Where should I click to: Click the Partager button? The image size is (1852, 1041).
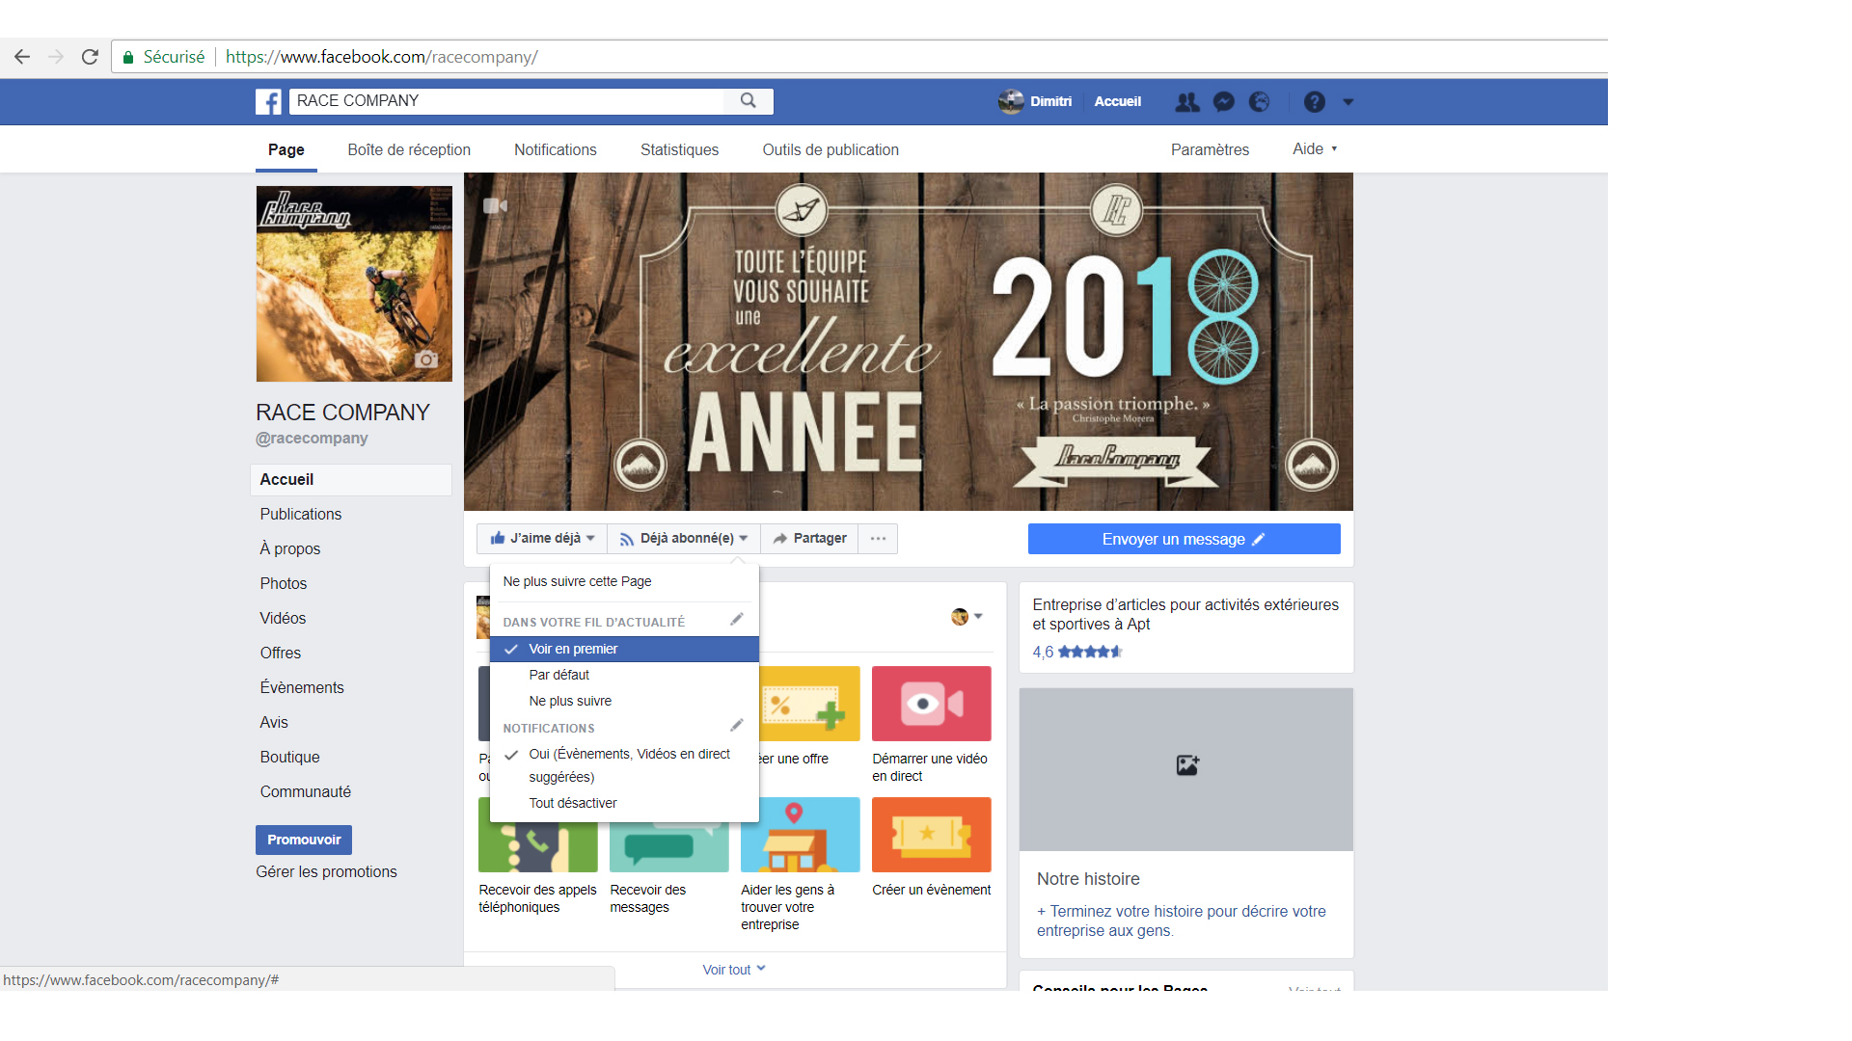point(809,539)
